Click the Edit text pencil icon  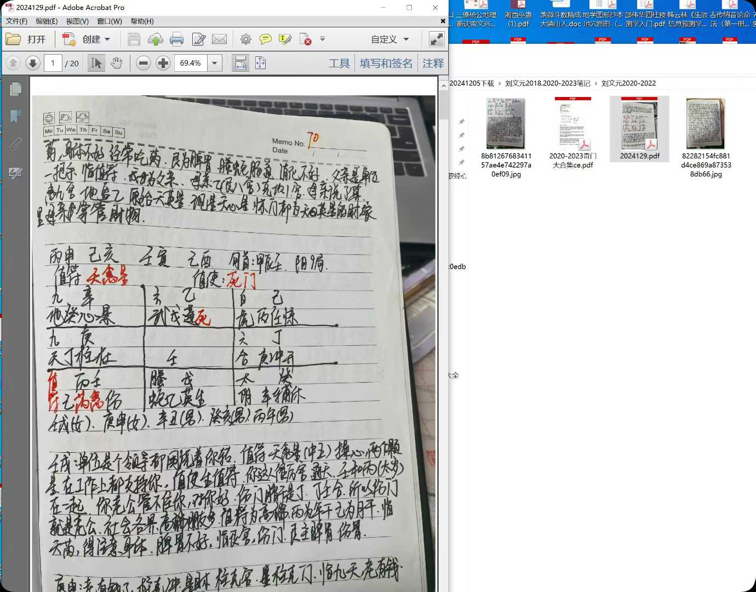point(198,39)
